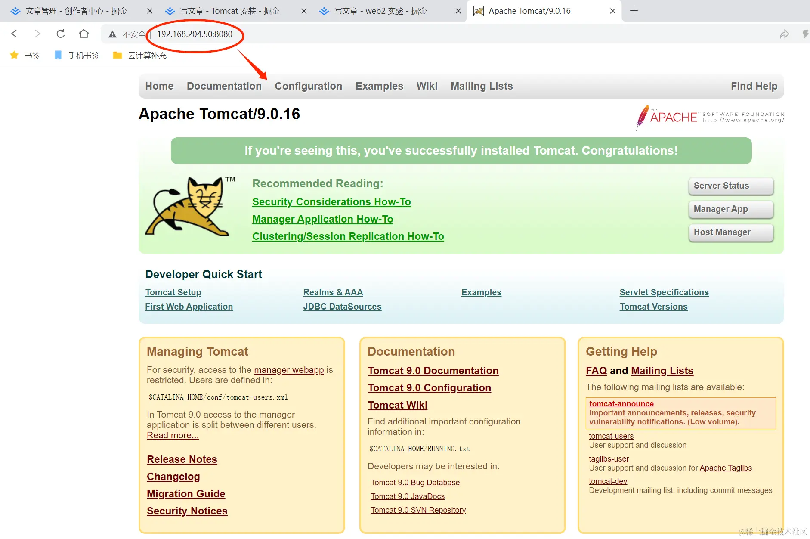The image size is (810, 539).
Task: Click the Apache Software Foundation feather logo
Action: click(710, 117)
